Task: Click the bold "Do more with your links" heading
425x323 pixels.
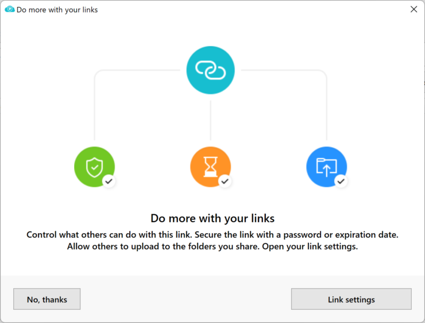Action: [x=212, y=218]
